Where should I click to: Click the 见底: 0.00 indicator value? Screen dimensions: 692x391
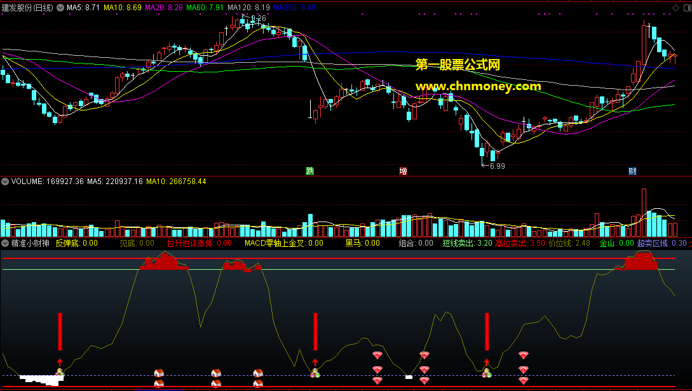137,243
